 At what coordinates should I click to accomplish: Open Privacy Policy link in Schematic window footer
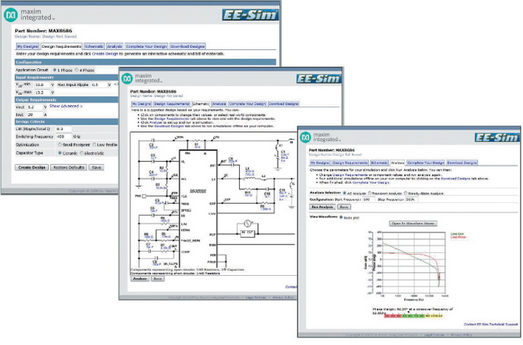tap(283, 297)
